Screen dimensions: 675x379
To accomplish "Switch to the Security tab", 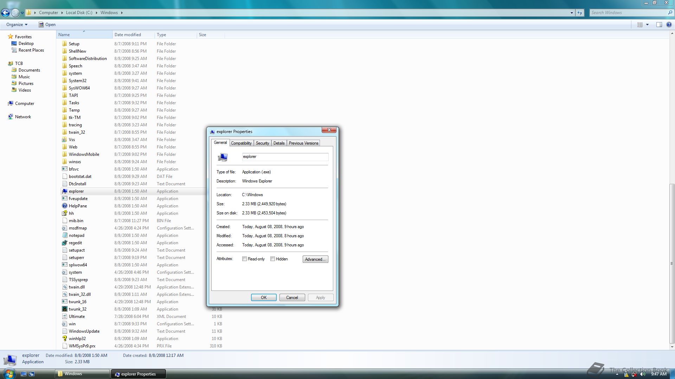I will point(262,143).
